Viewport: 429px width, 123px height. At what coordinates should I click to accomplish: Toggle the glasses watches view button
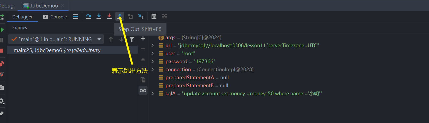(x=143, y=90)
